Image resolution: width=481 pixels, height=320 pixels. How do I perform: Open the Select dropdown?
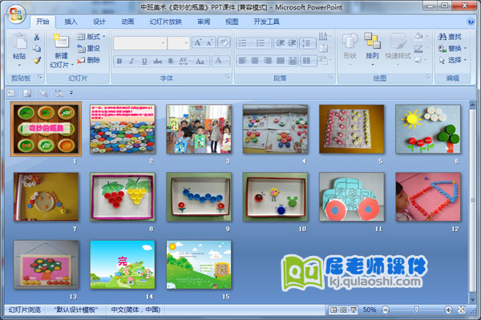tap(452, 60)
